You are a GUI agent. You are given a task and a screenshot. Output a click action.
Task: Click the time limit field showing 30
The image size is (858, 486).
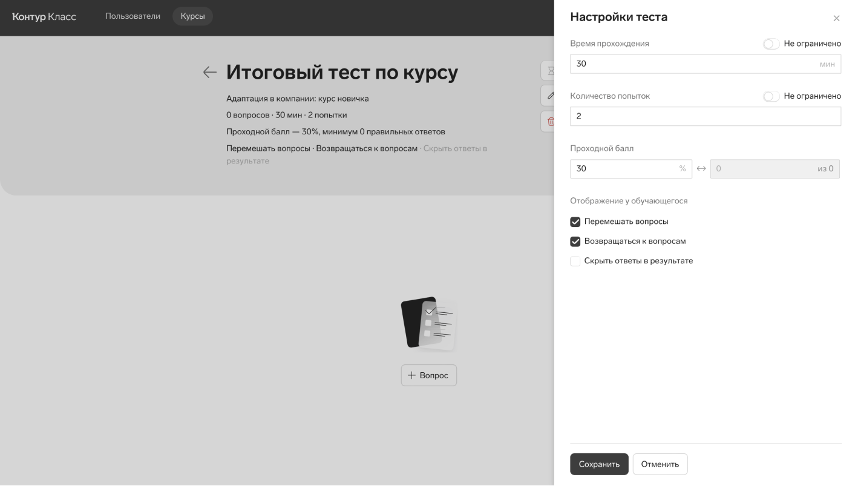tap(706, 64)
